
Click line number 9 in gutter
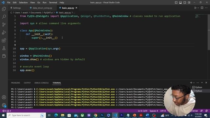(15, 45)
